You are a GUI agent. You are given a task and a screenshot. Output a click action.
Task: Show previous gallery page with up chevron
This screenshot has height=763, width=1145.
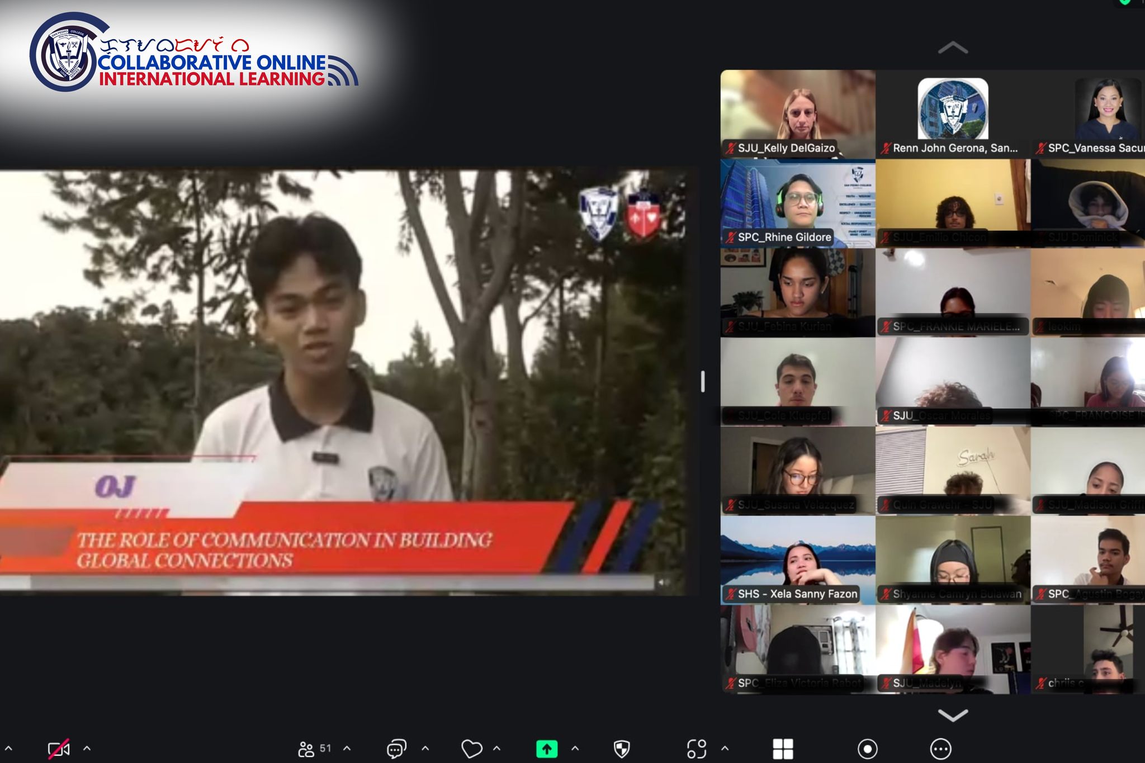coord(953,48)
